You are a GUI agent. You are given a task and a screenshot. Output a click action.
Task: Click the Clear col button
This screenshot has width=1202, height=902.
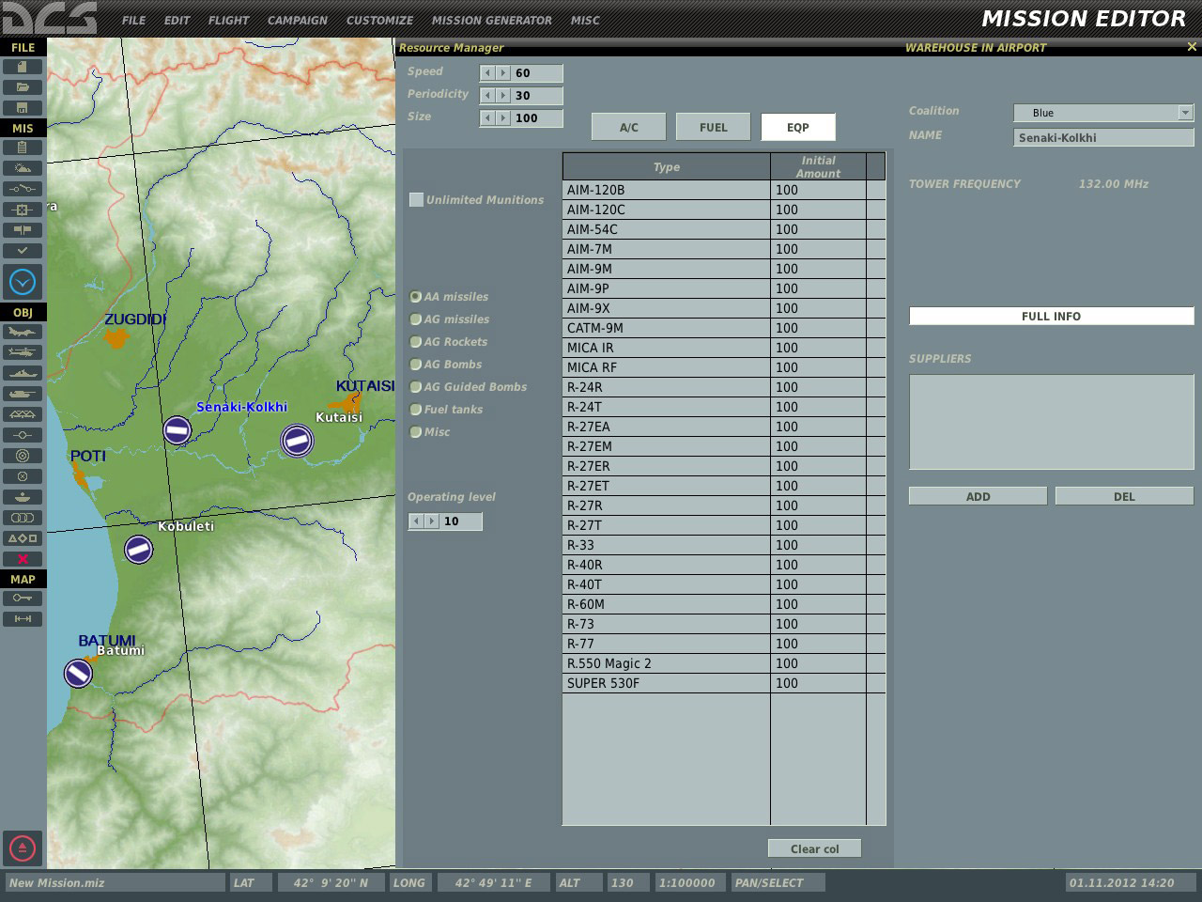pyautogui.click(x=814, y=848)
